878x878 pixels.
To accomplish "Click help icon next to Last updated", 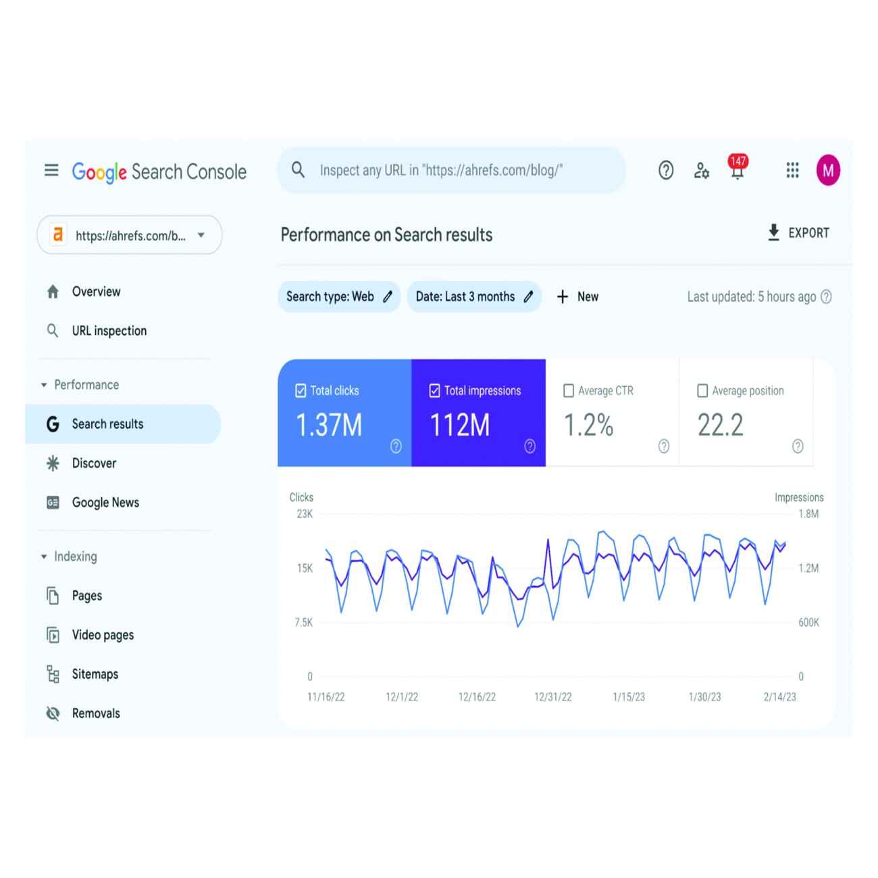I will 826,296.
